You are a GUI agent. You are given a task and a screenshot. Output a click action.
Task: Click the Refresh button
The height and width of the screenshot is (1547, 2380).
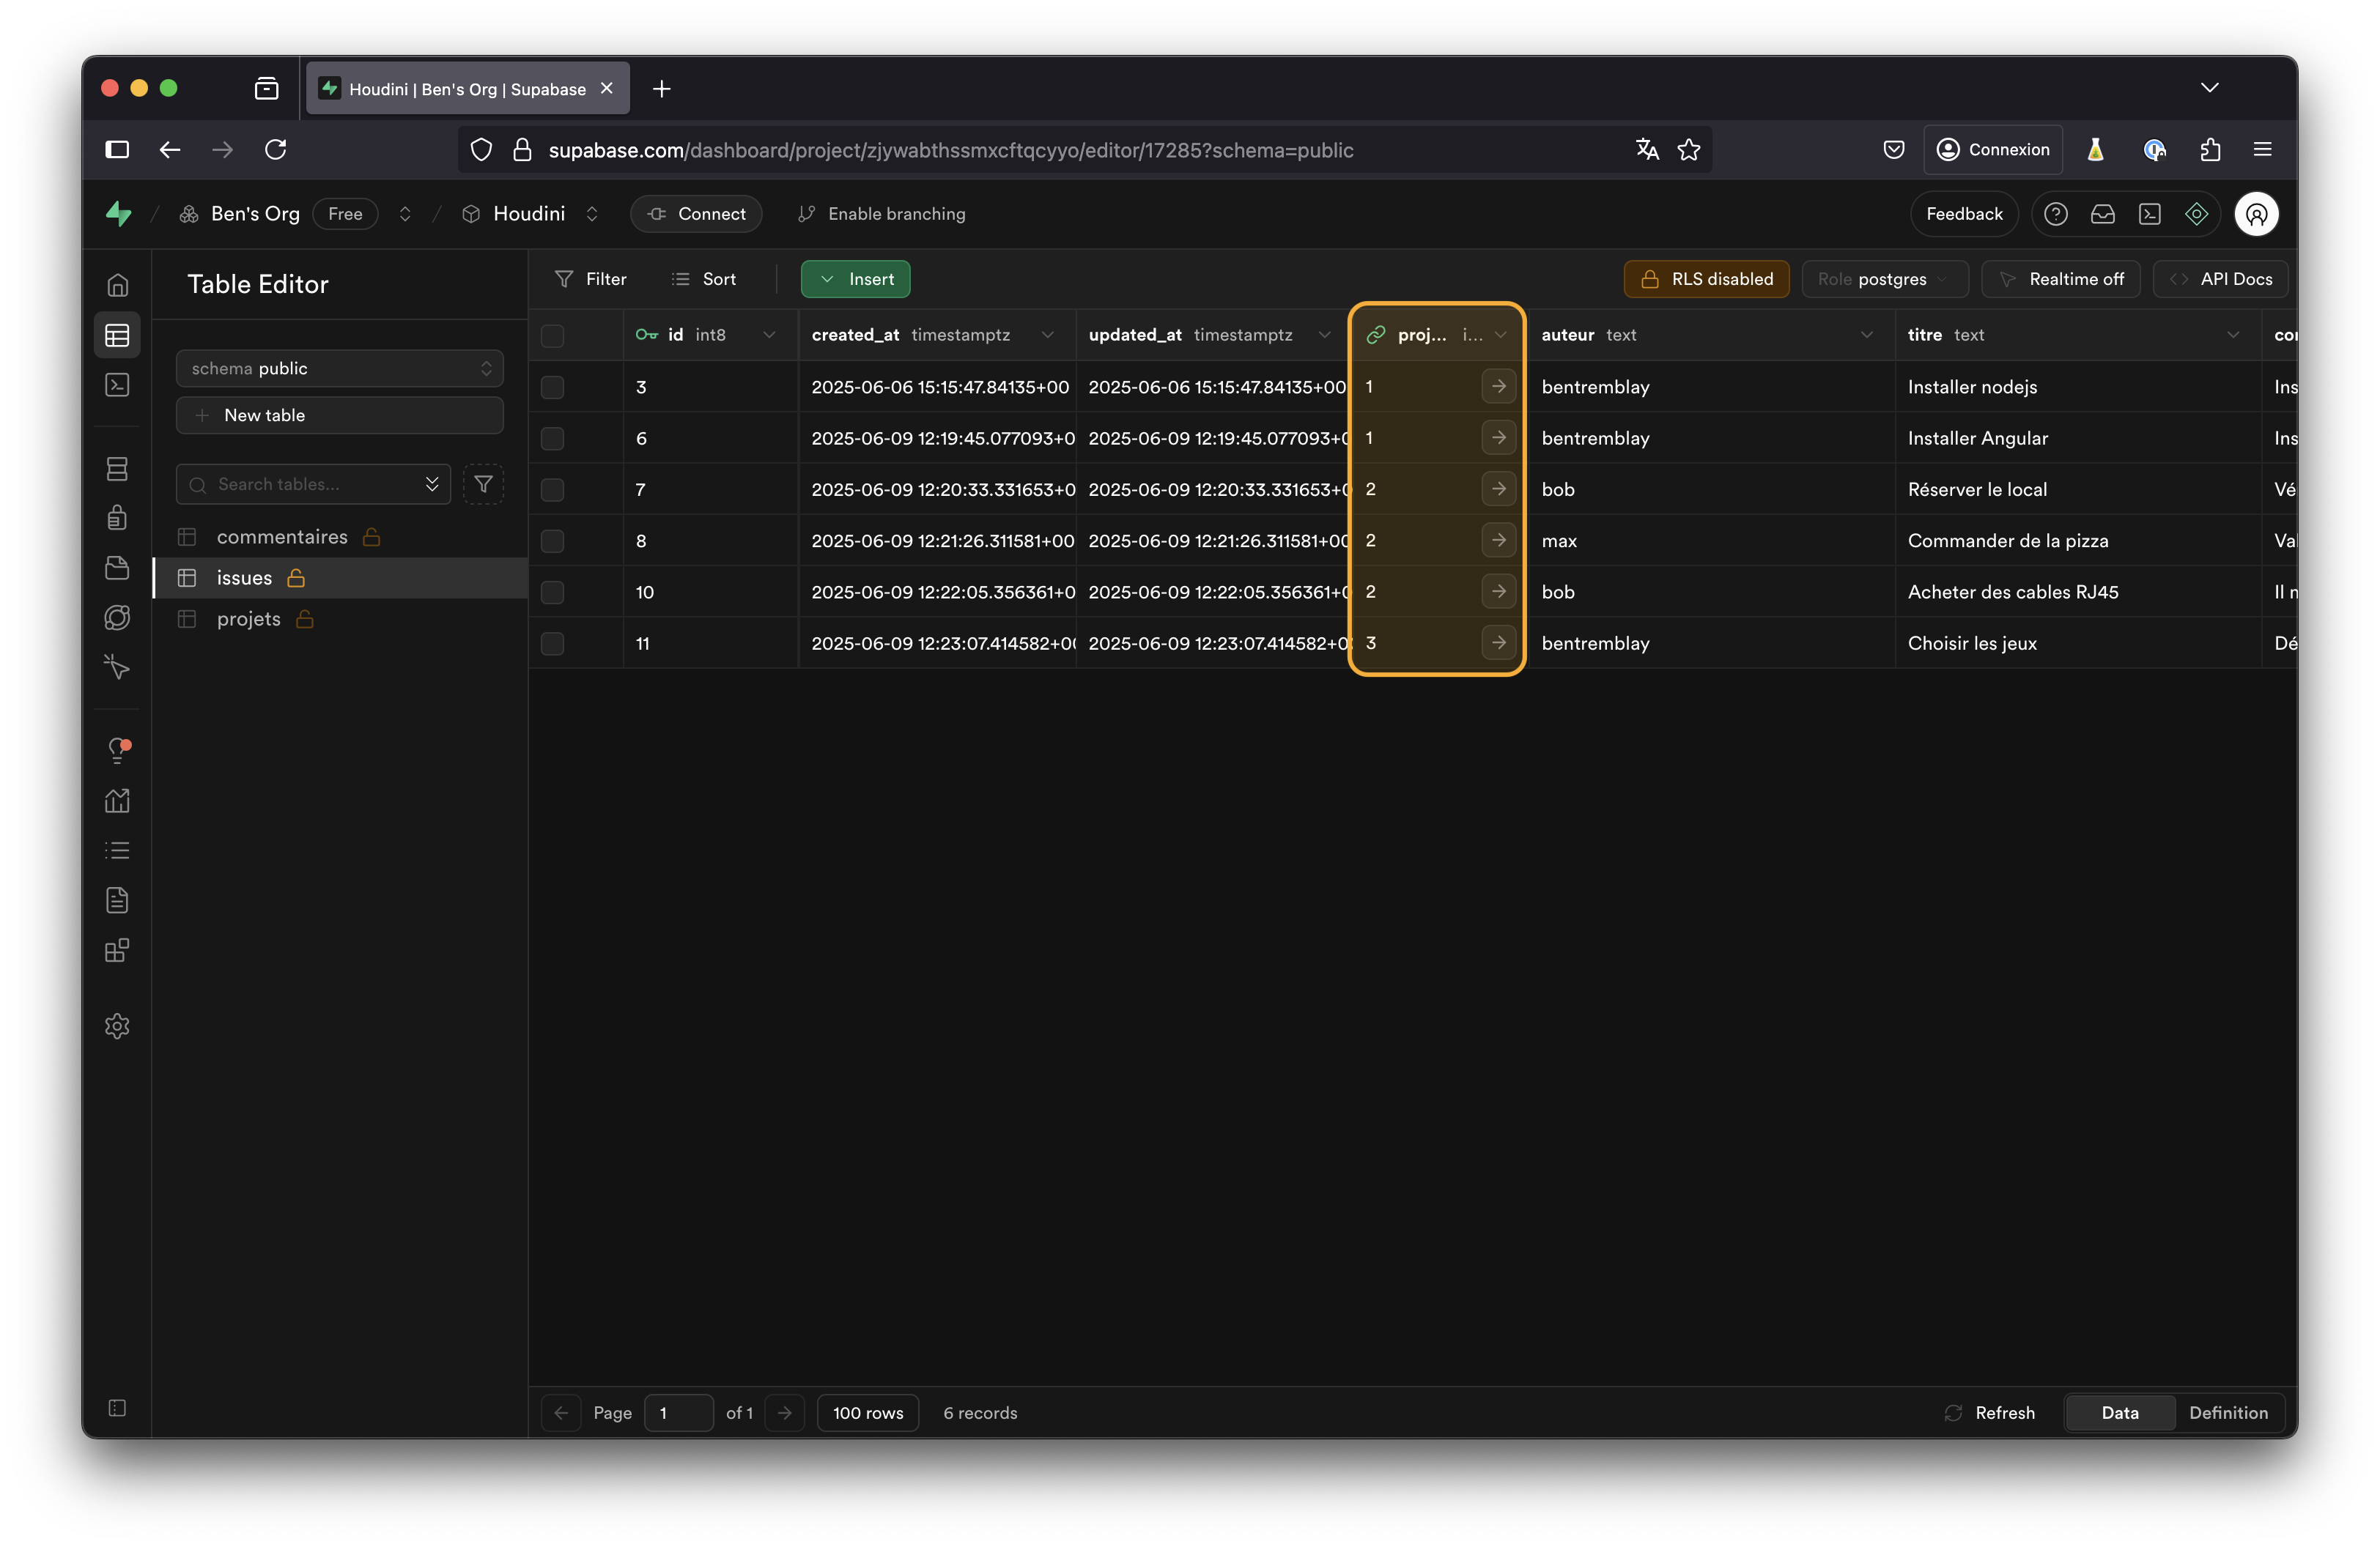pyautogui.click(x=1990, y=1412)
